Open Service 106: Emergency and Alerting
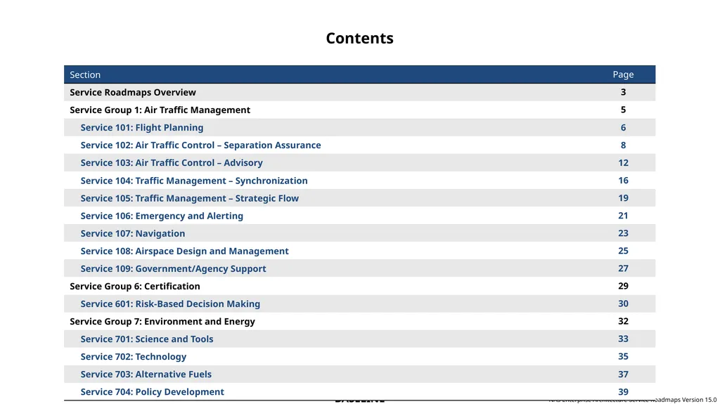 pyautogui.click(x=162, y=216)
